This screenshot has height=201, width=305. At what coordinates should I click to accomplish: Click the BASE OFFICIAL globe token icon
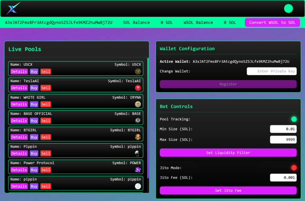[x=138, y=120]
